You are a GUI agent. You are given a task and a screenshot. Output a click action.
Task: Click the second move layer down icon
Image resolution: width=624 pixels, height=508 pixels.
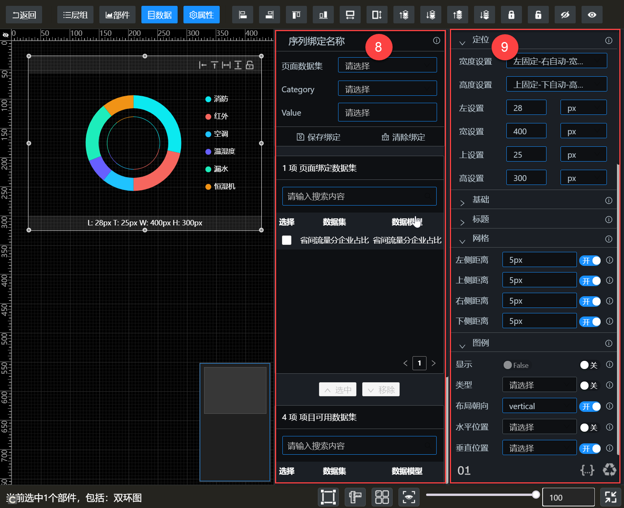pyautogui.click(x=485, y=15)
